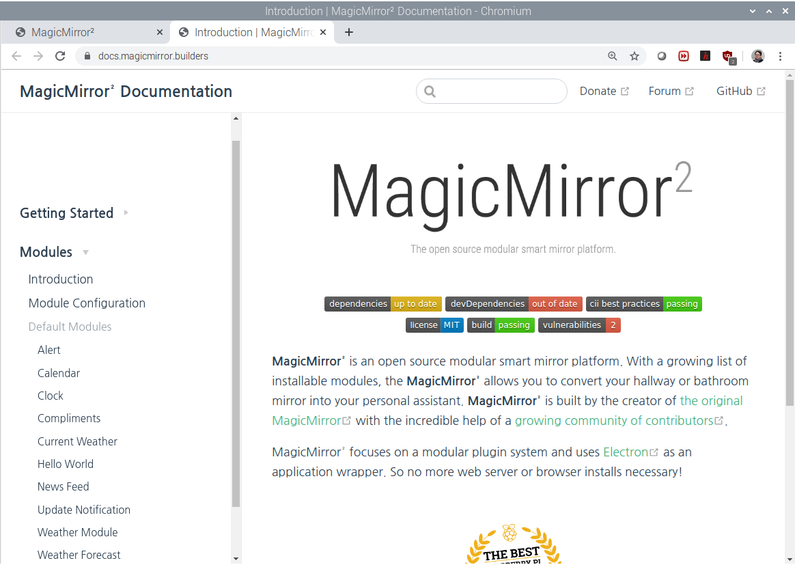Click the license MIT badge

click(x=434, y=325)
